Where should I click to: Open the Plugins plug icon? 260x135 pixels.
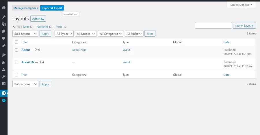(4, 62)
